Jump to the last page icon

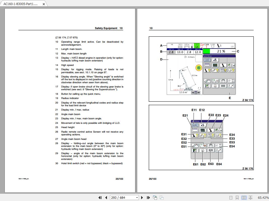(149, 197)
